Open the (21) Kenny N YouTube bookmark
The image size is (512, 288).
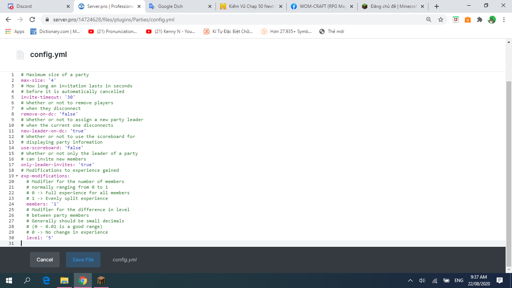pyautogui.click(x=171, y=31)
